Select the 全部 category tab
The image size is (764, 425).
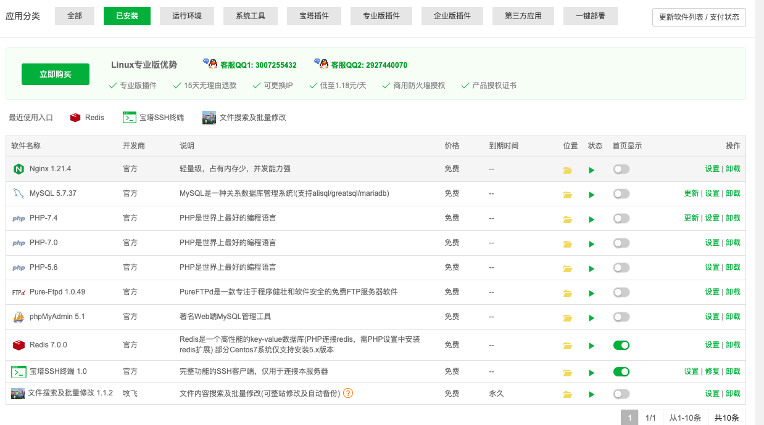(75, 16)
